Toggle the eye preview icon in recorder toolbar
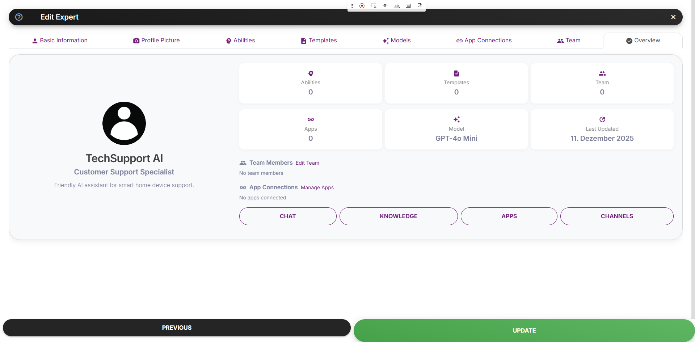 tap(385, 6)
